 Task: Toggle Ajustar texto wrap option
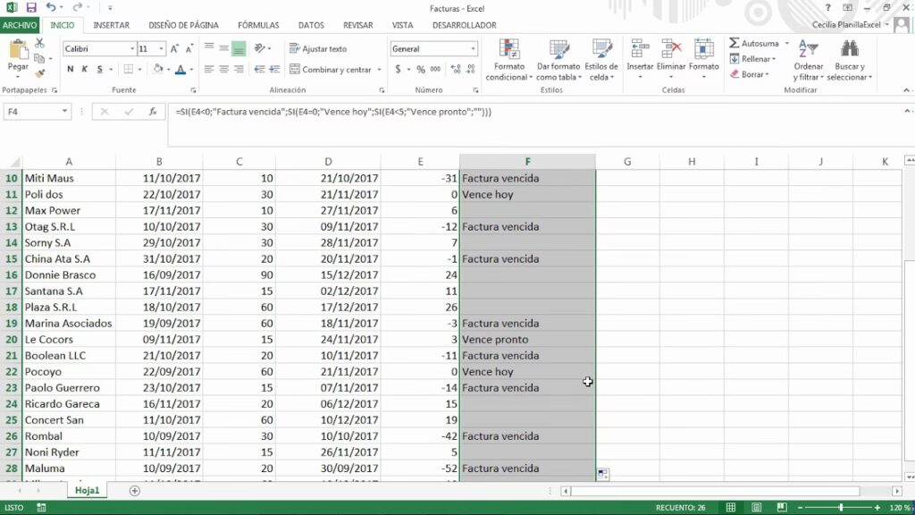[318, 49]
